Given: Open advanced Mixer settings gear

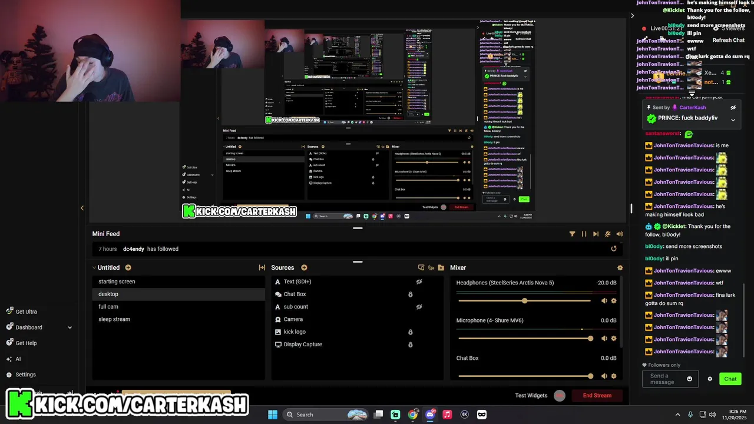Looking at the screenshot, I should (619, 267).
